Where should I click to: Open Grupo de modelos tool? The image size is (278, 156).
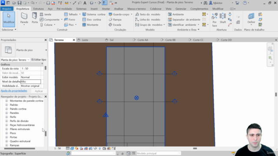(x=149, y=25)
